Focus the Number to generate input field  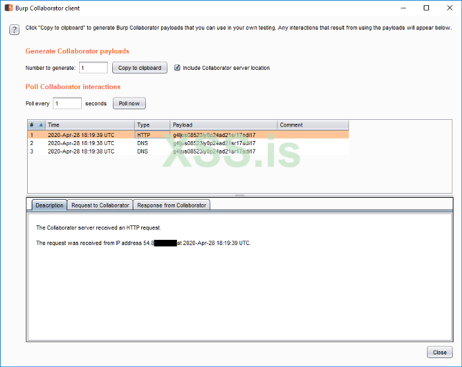click(x=93, y=68)
